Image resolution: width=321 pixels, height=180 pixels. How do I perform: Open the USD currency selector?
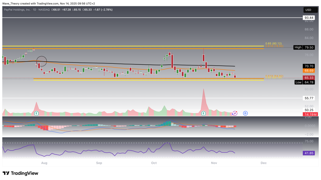pos(308,10)
